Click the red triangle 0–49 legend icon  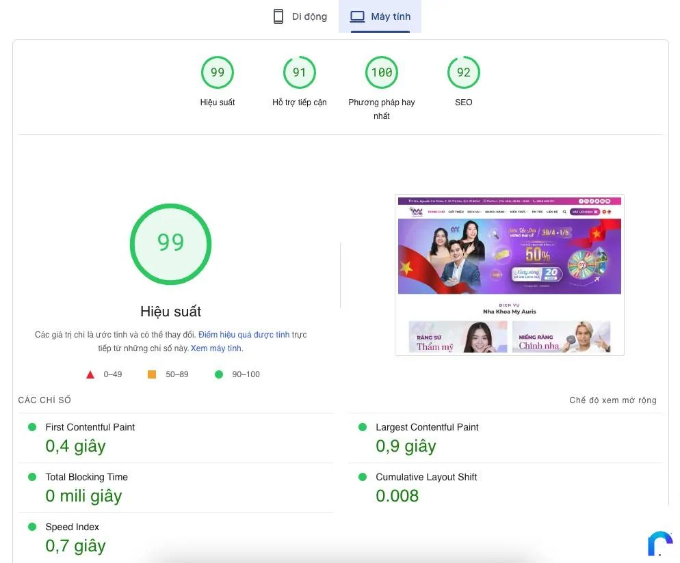click(90, 374)
